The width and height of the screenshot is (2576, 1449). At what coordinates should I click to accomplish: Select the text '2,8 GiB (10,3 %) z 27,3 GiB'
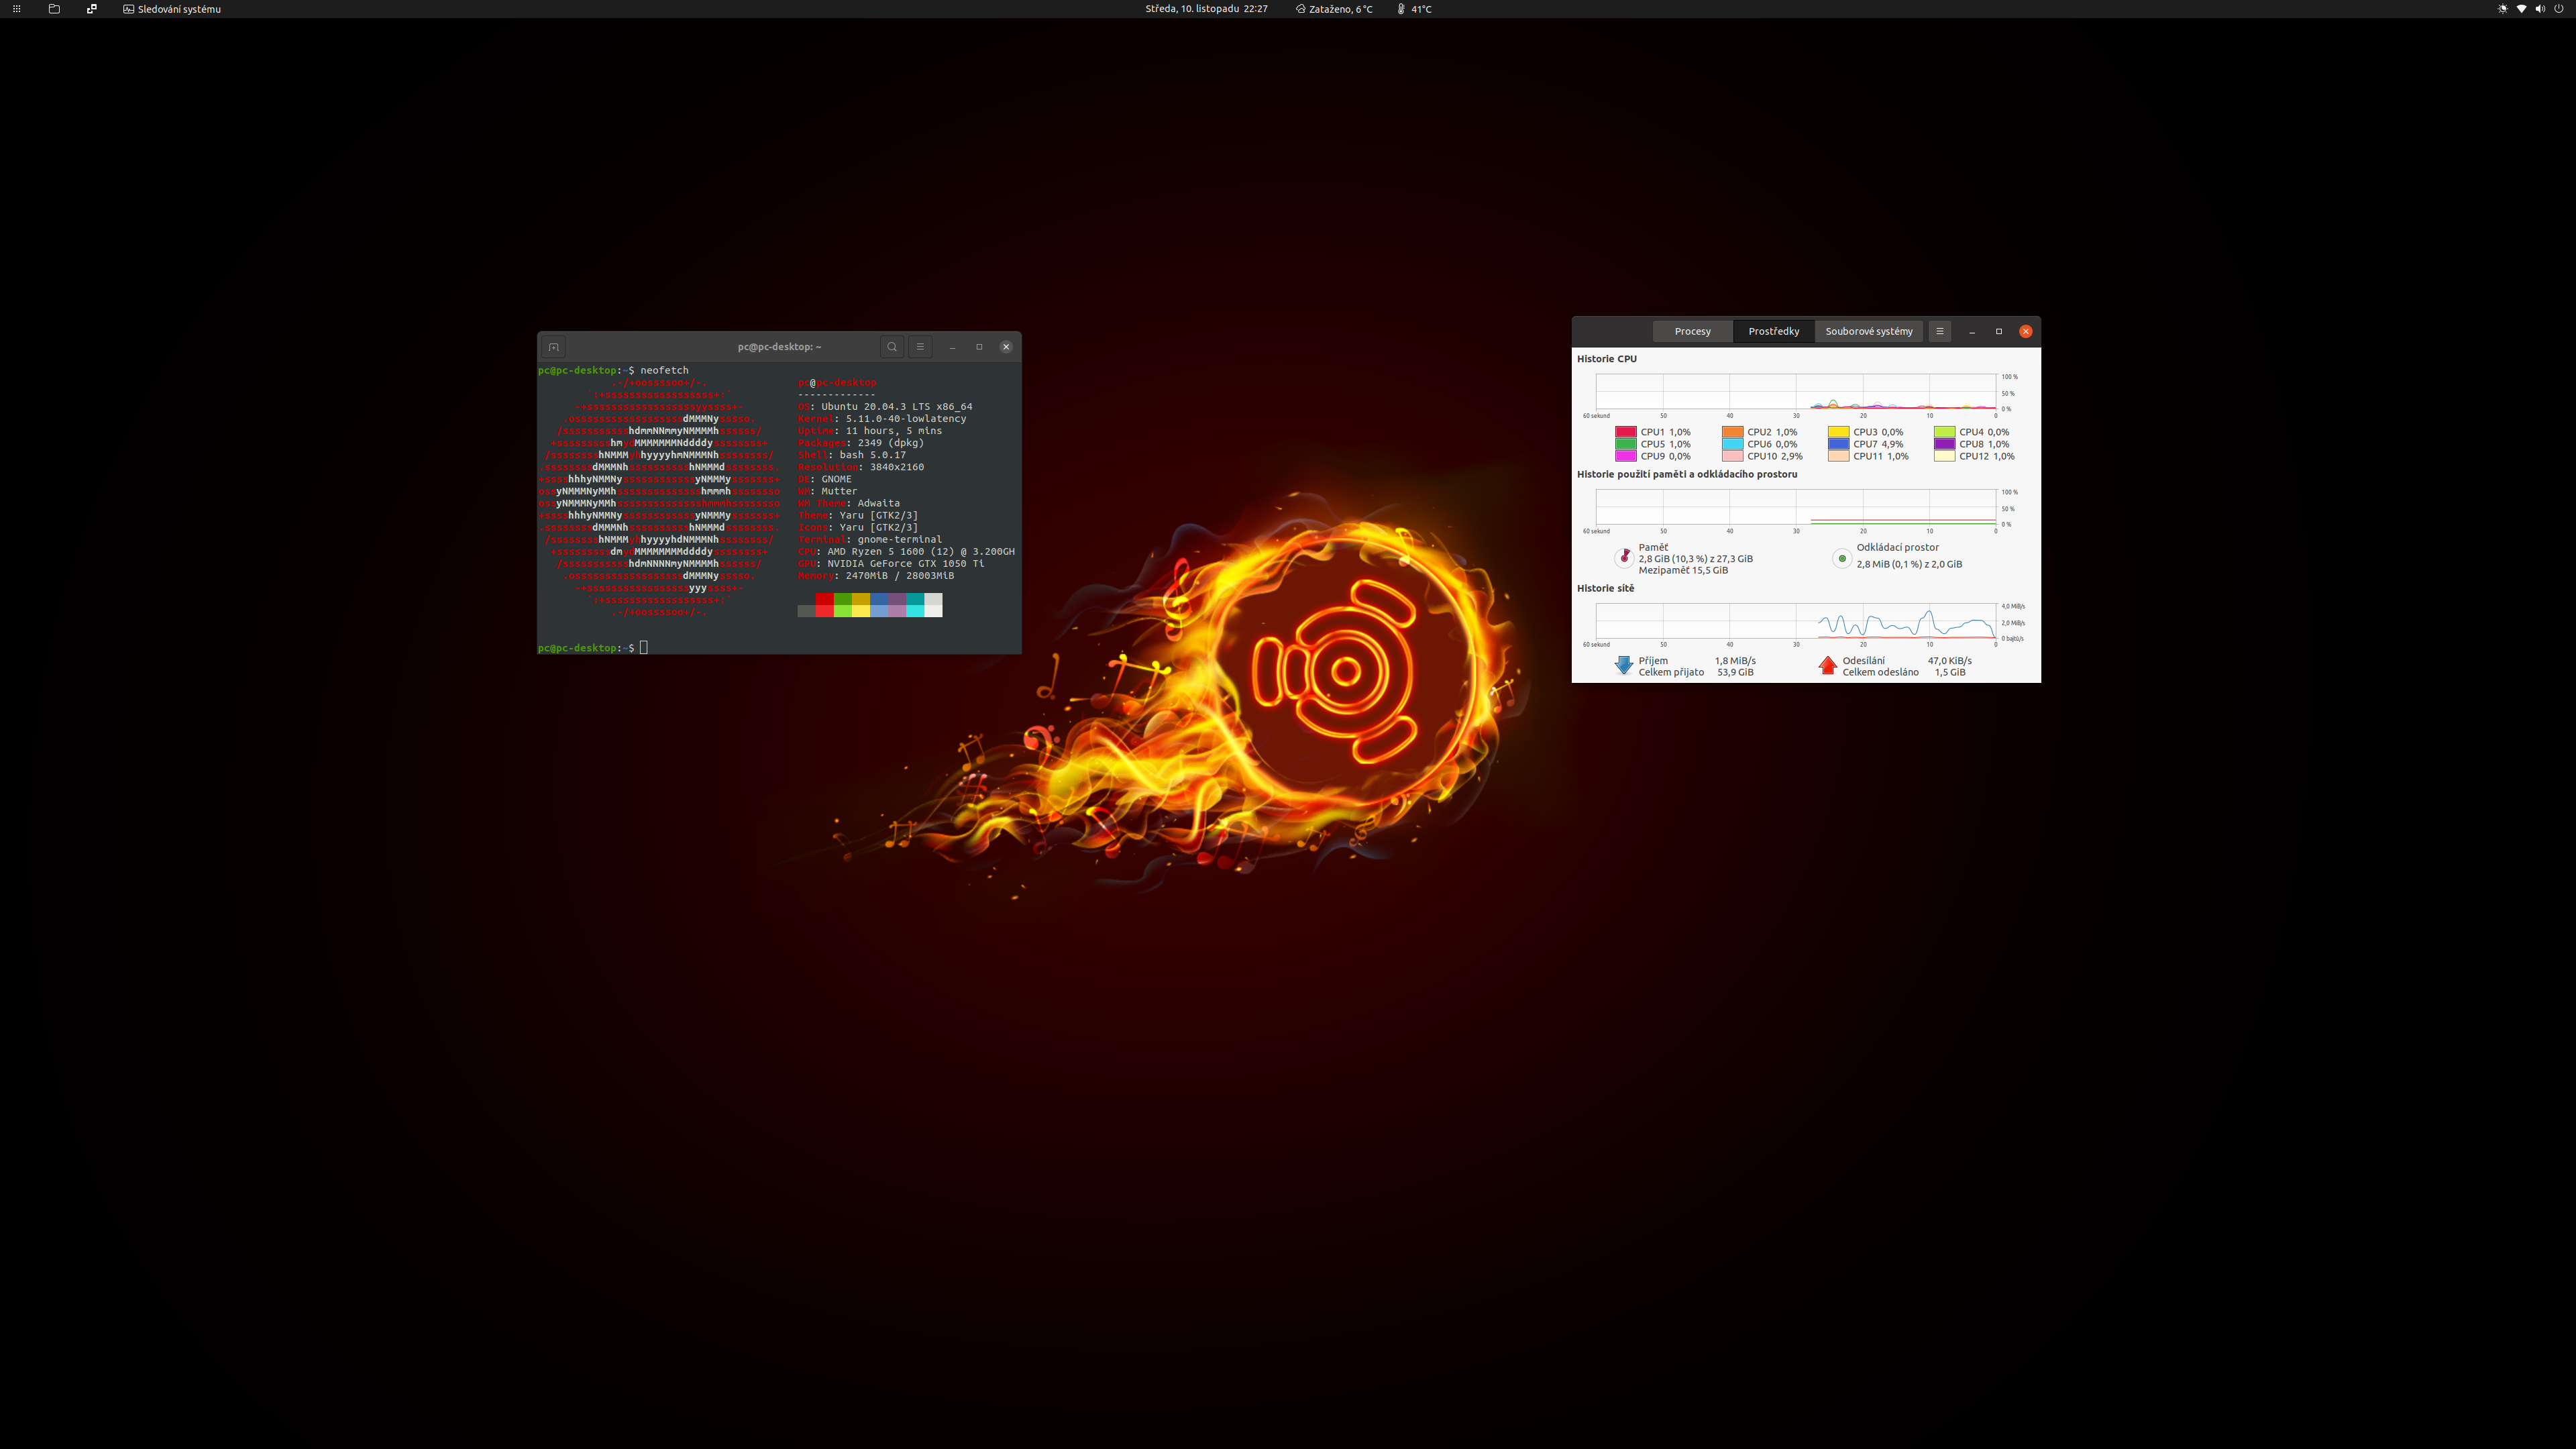1695,559
